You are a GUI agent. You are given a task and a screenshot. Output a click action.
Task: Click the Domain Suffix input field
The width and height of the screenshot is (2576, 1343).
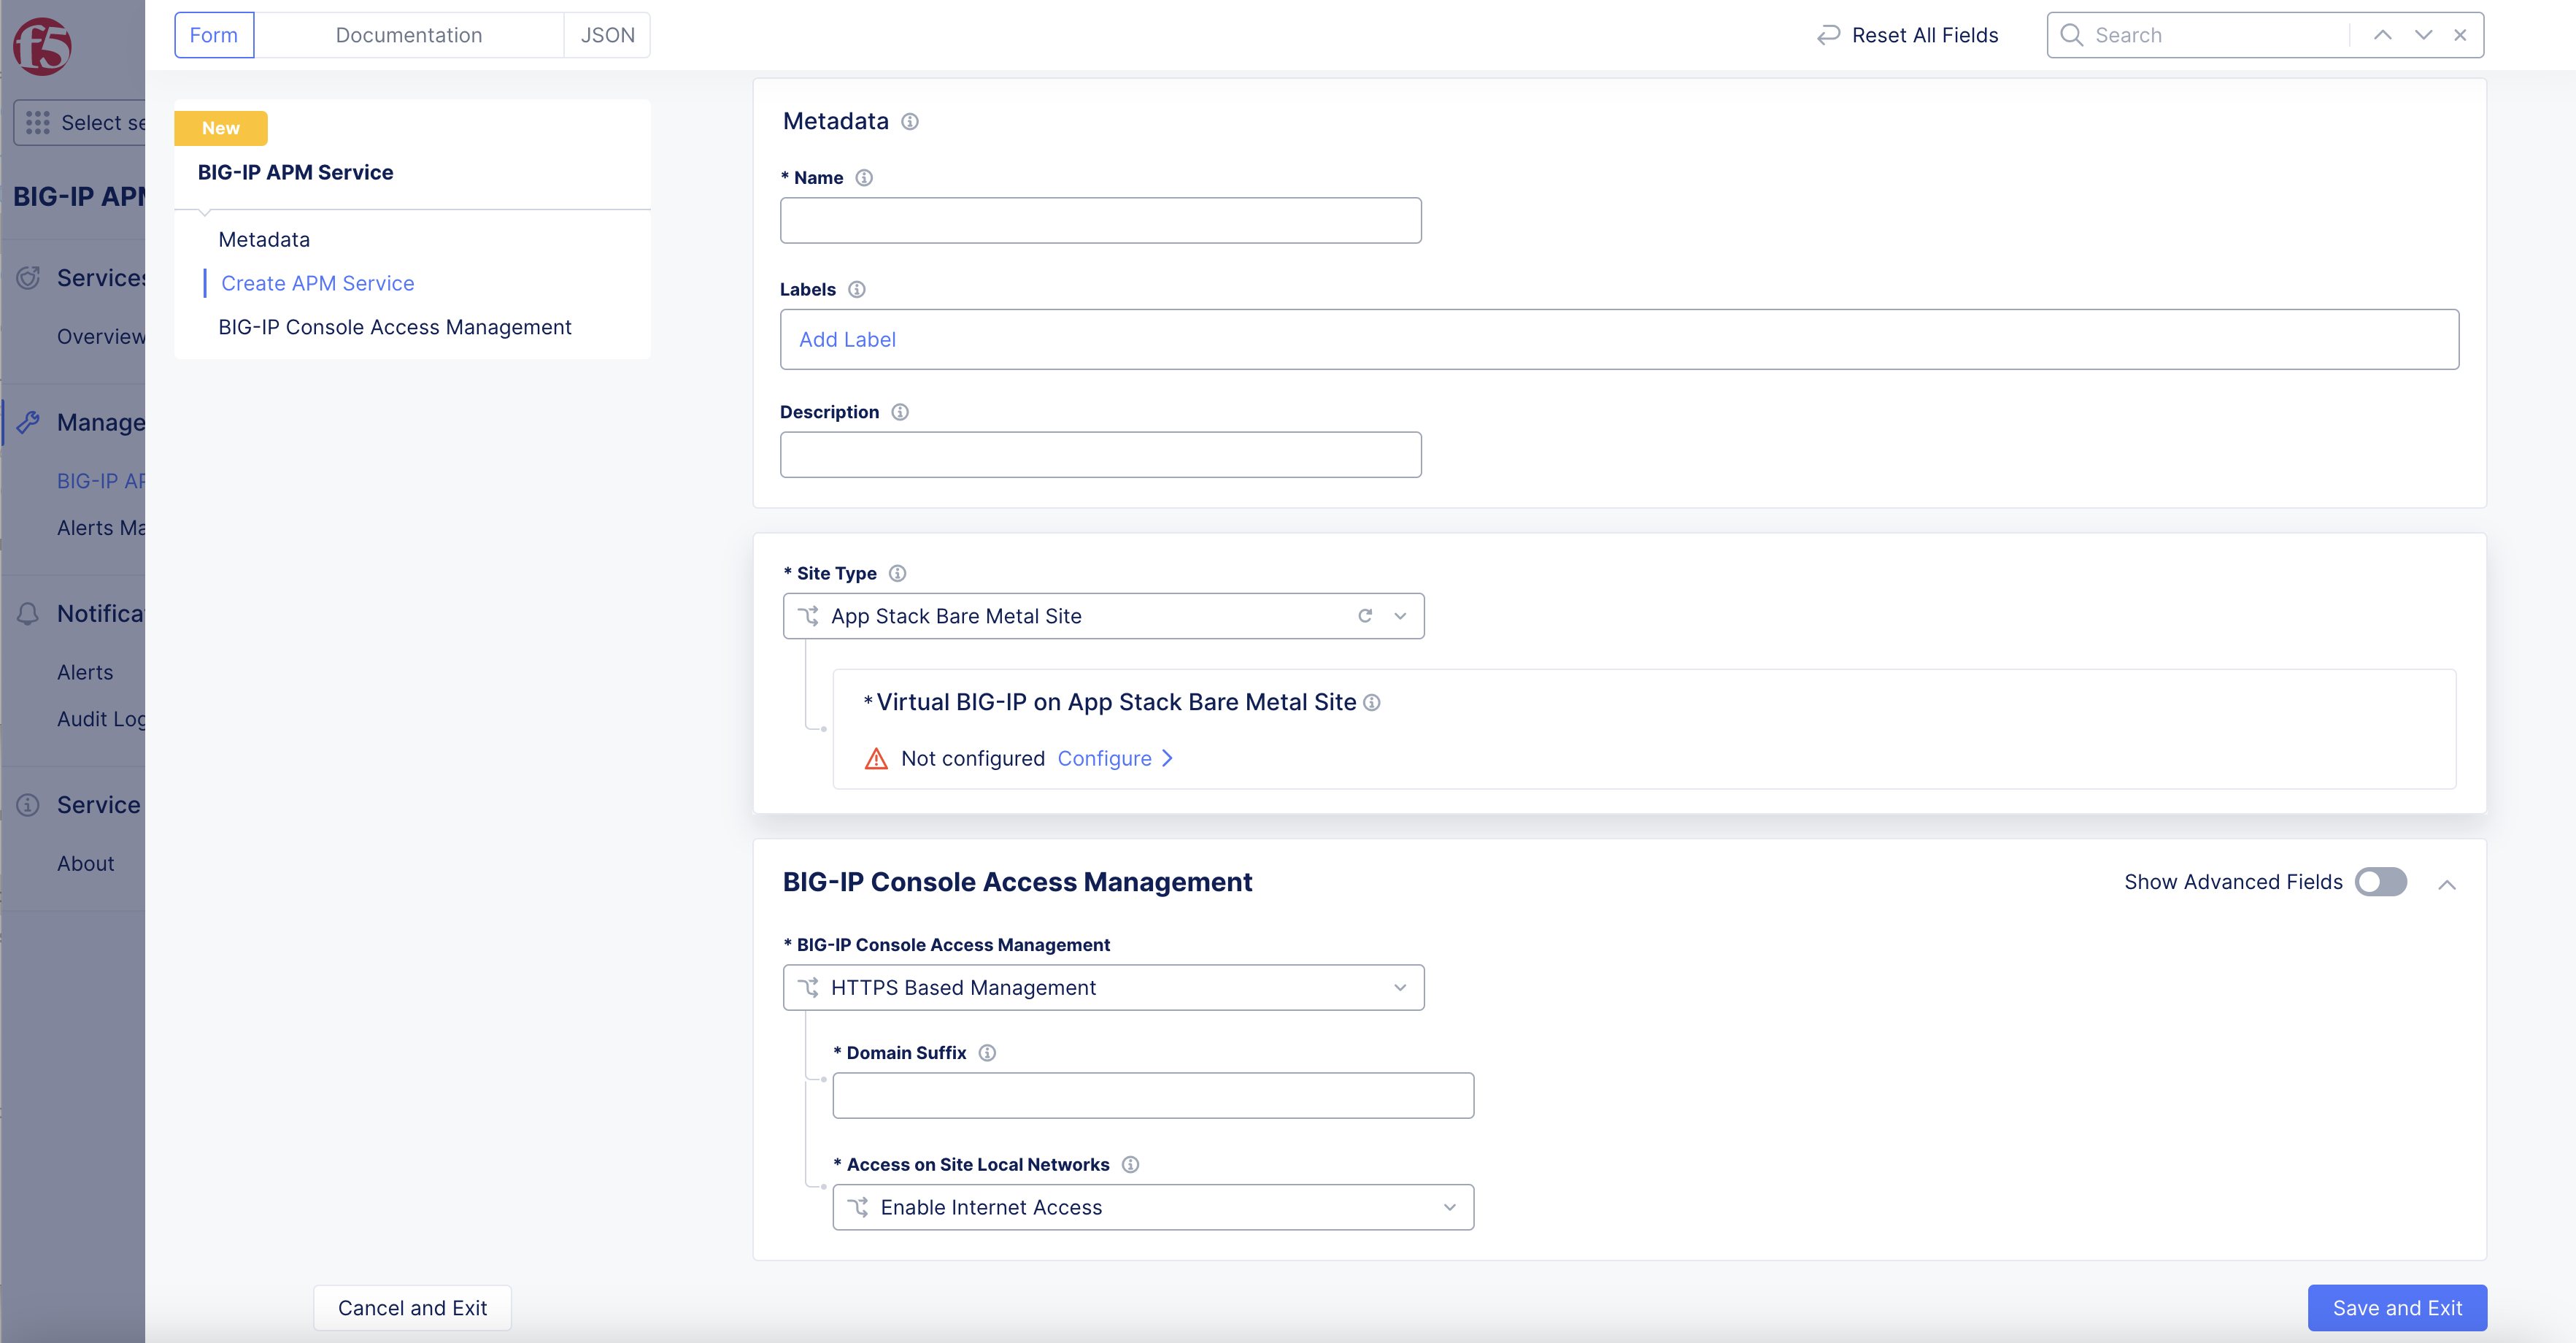click(x=1153, y=1096)
